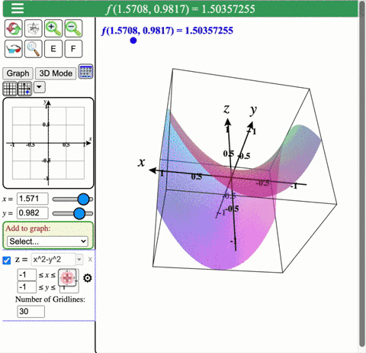Click the magnifying glass zoom-box icon
The height and width of the screenshot is (353, 366).
coord(34,49)
